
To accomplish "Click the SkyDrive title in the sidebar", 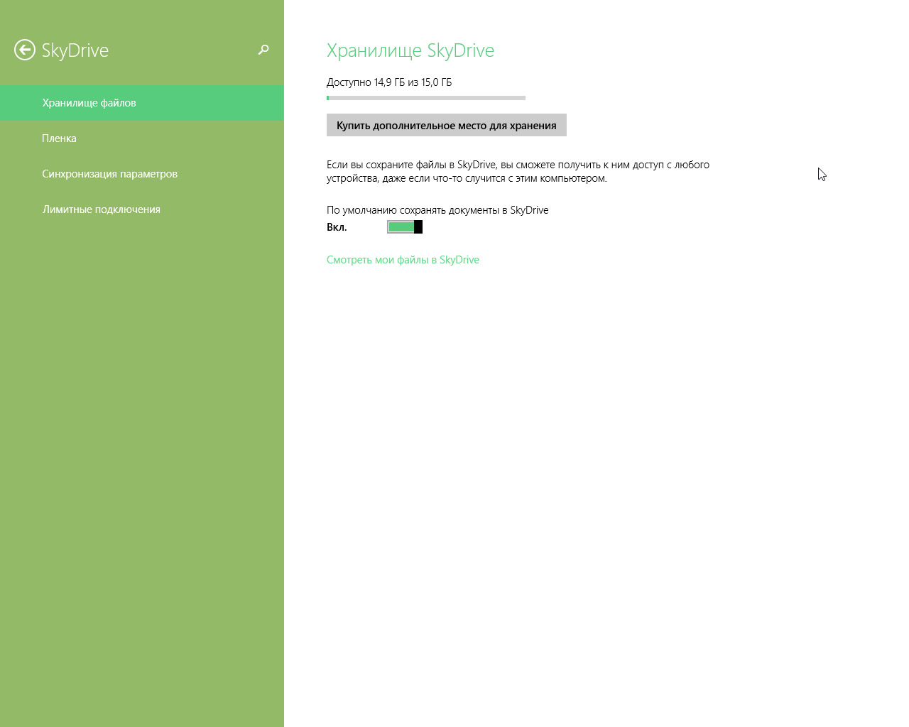I will pyautogui.click(x=75, y=50).
